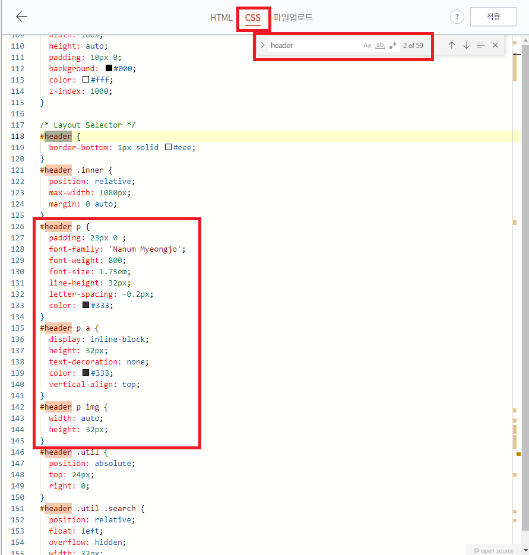Click the scroll down arrow at bottom

point(525,550)
